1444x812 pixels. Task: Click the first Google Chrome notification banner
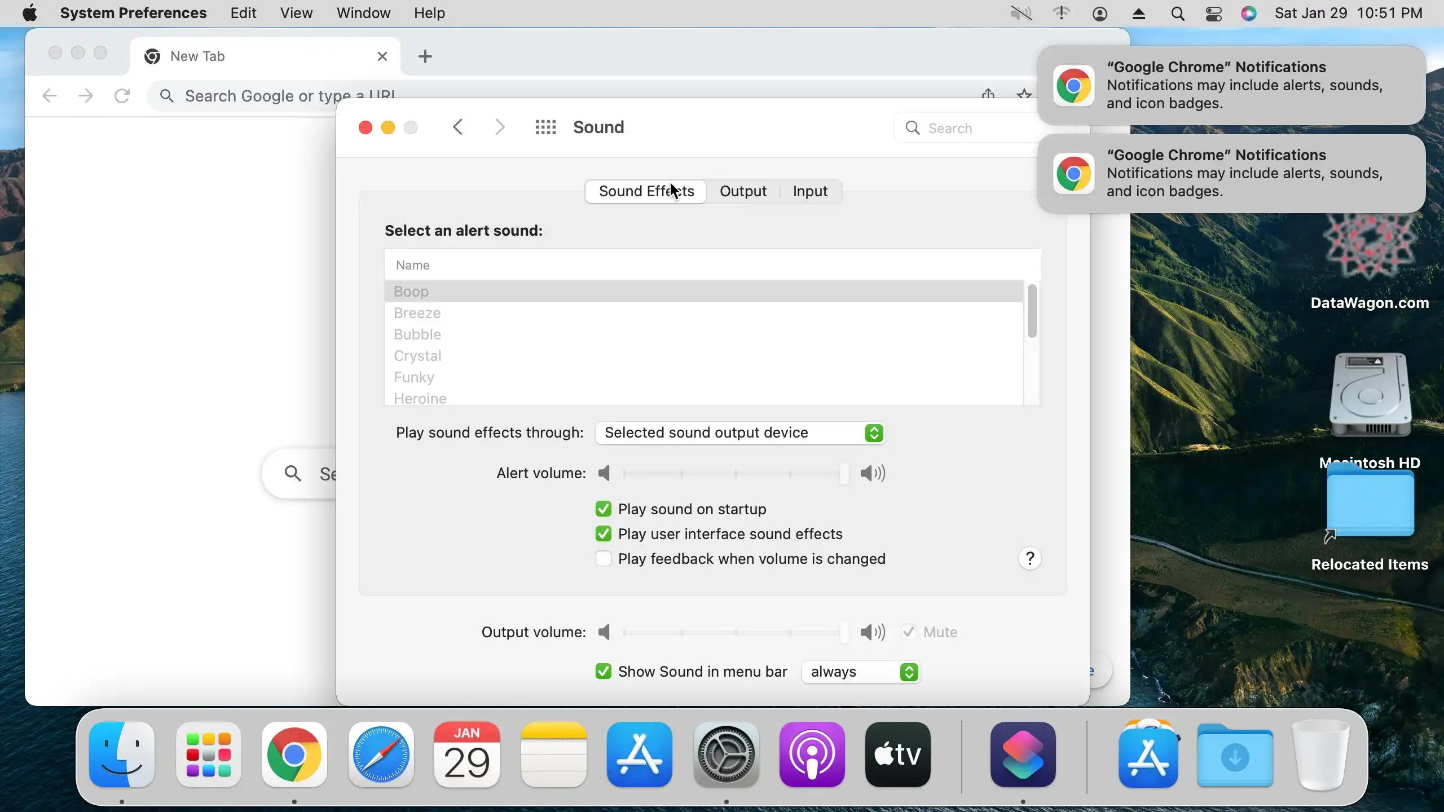pos(1231,85)
